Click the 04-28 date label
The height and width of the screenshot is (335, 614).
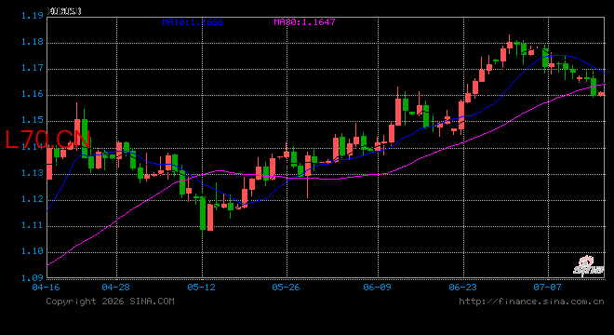click(x=116, y=288)
